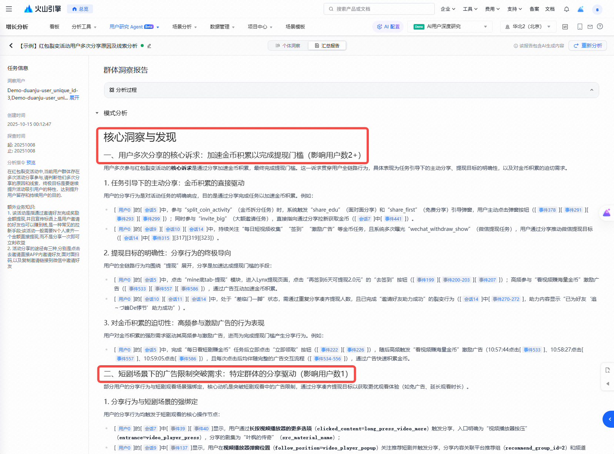The image size is (614, 454).
Task: Open the 费用 dropdown menu
Action: 493,9
